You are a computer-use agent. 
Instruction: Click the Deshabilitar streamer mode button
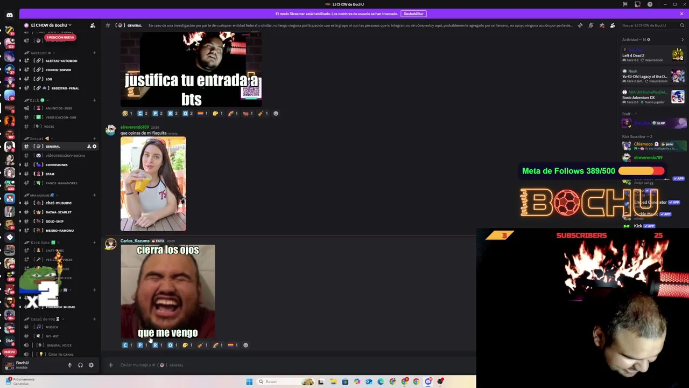click(x=413, y=13)
